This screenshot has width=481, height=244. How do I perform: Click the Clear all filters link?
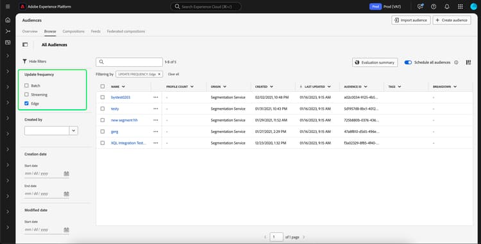[x=173, y=74]
